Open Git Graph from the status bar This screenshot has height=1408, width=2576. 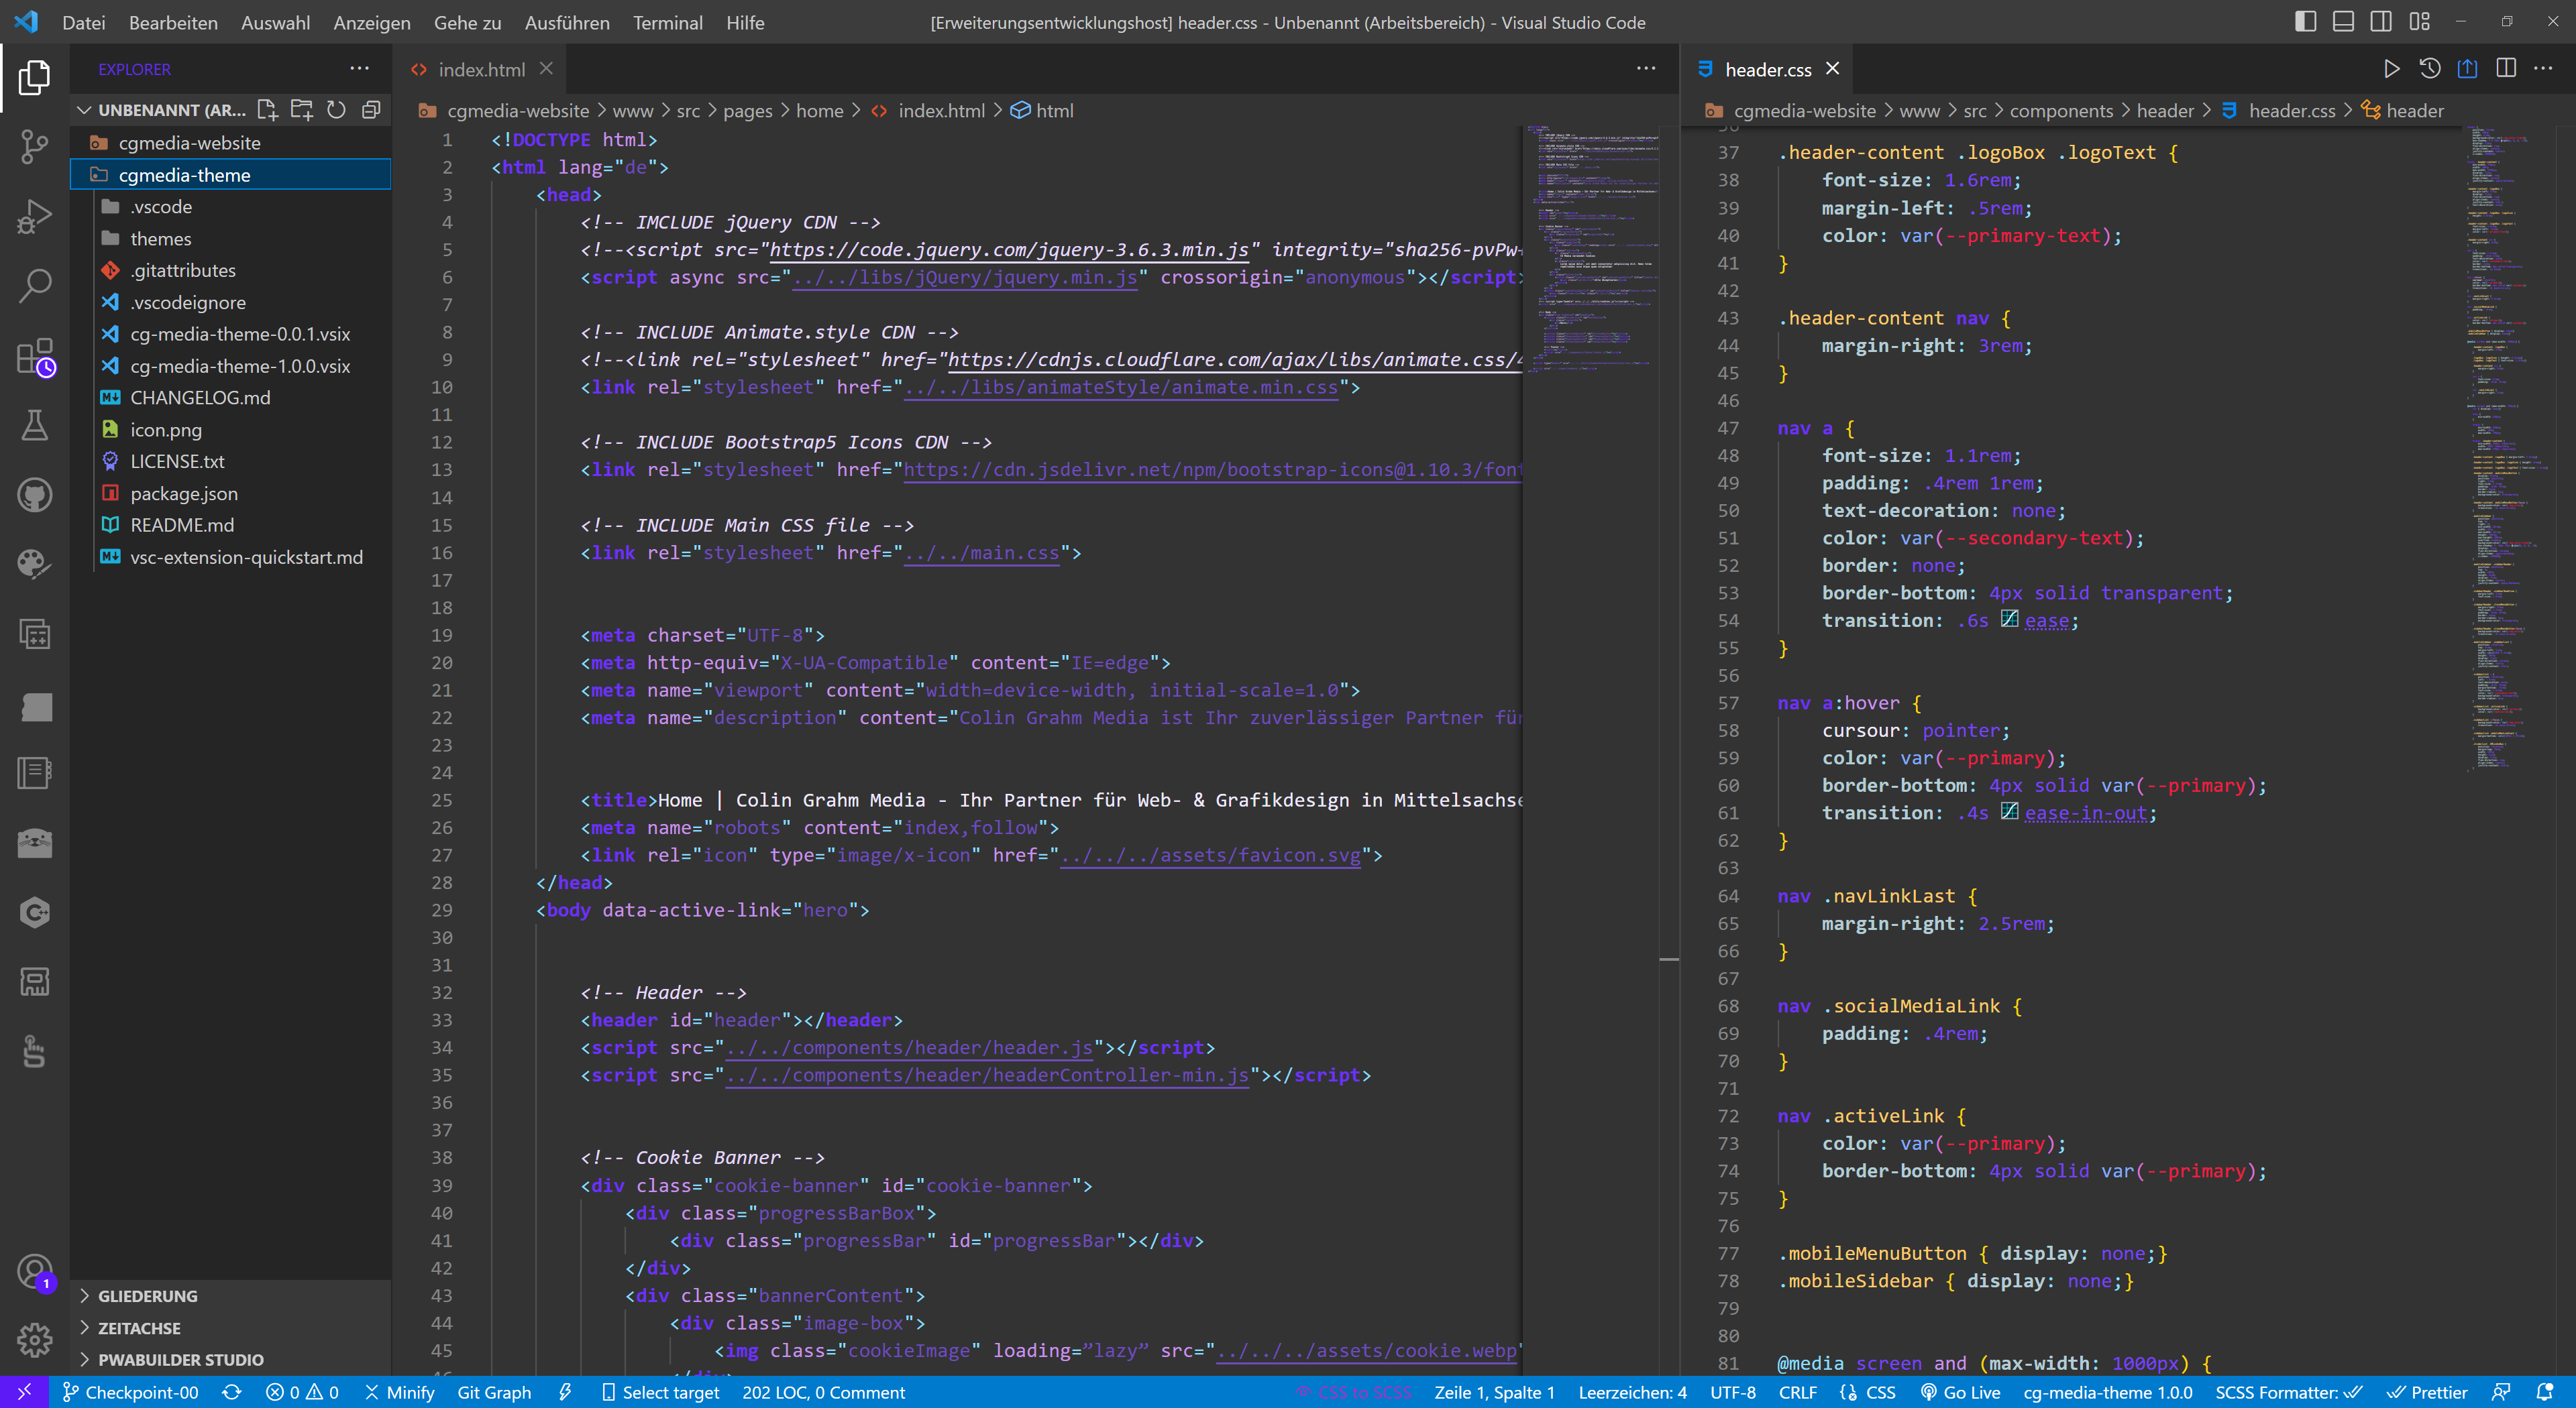[x=495, y=1392]
